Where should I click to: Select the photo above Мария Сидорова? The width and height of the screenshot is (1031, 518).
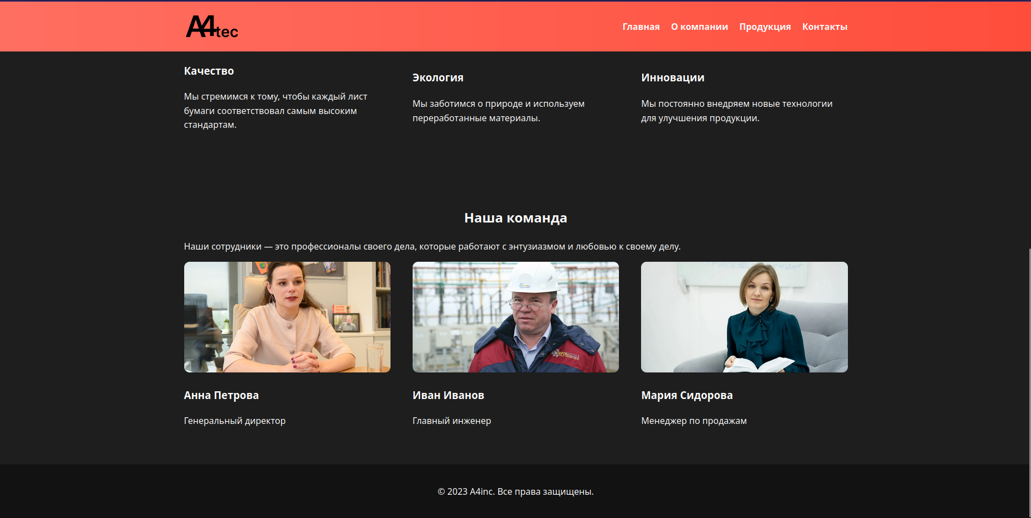[x=744, y=317]
